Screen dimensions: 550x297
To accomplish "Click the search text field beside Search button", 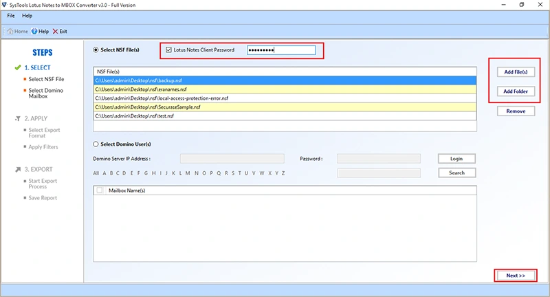I will 379,173.
